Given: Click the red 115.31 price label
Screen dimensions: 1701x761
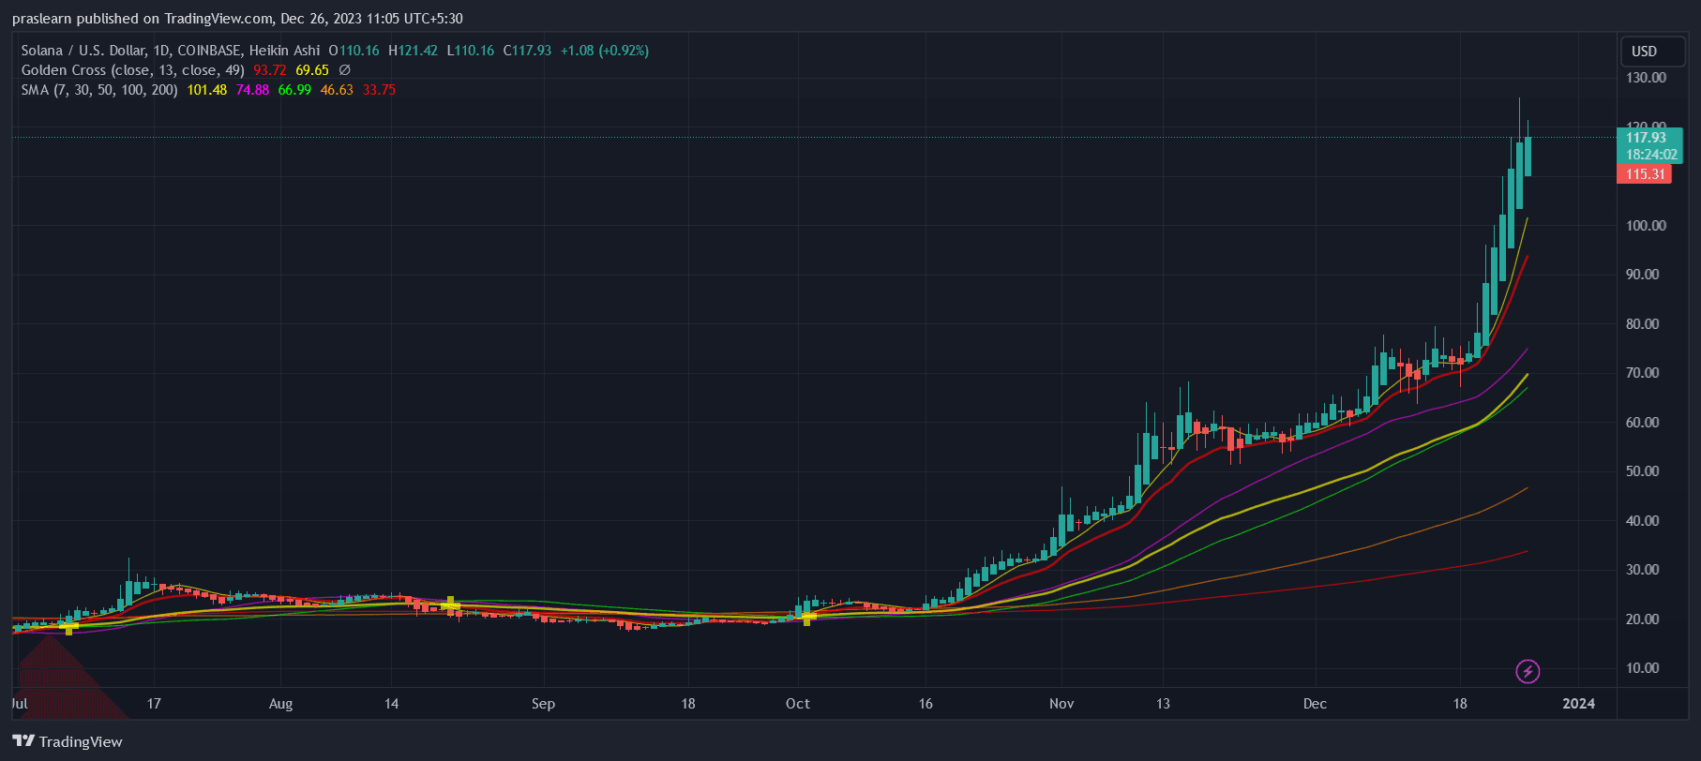Looking at the screenshot, I should (x=1645, y=174).
